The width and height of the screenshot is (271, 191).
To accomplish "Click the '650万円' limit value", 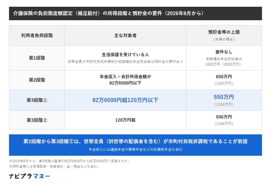I will (x=224, y=77).
